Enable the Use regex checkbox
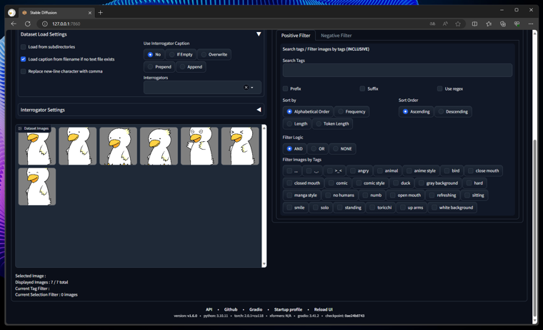The image size is (543, 330). [440, 89]
